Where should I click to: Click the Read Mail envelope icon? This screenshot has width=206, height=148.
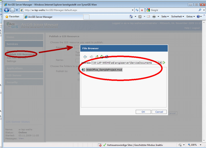[x=148, y=16]
